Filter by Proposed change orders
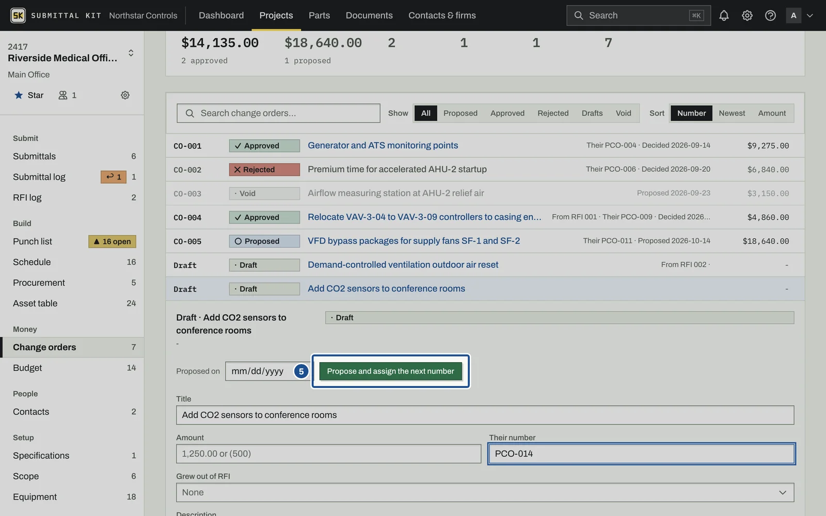This screenshot has width=826, height=516. click(460, 114)
